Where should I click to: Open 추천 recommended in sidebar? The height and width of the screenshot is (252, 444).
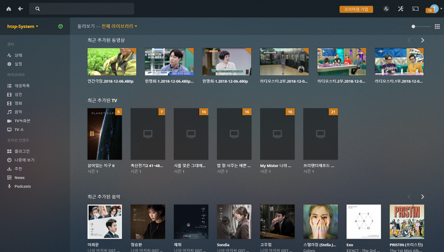[18, 168]
